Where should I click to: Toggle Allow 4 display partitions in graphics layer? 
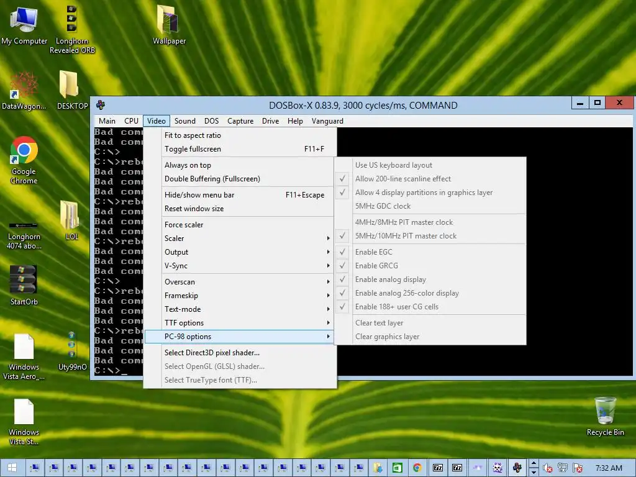430,193
